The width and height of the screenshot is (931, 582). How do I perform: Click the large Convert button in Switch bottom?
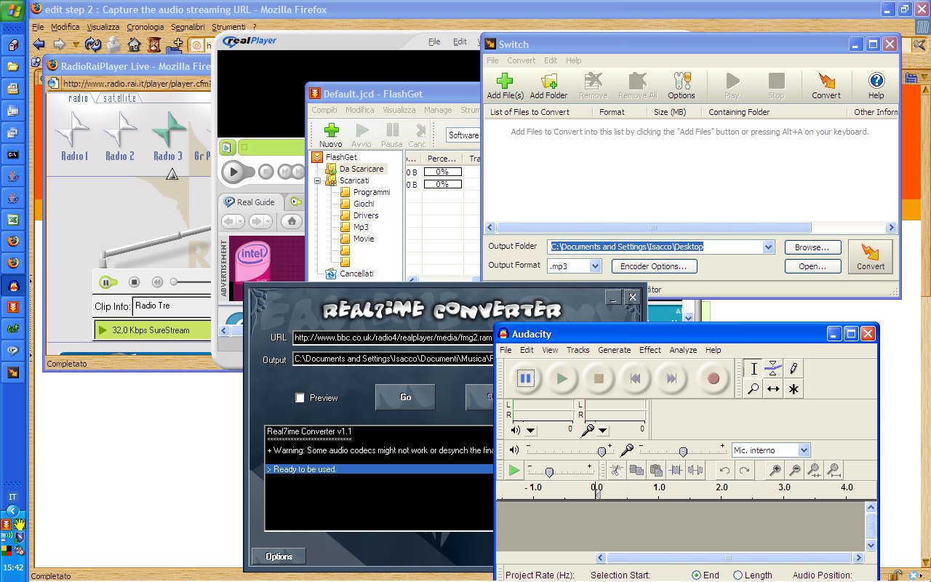click(870, 257)
